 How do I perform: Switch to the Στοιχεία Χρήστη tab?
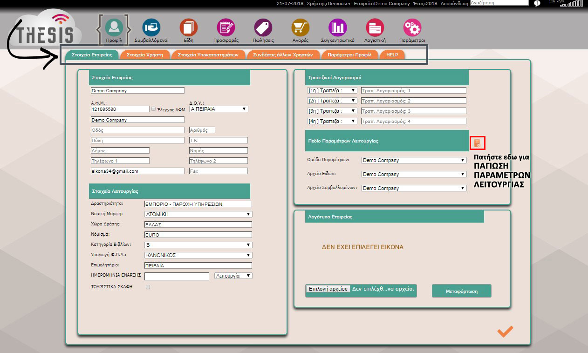point(144,54)
